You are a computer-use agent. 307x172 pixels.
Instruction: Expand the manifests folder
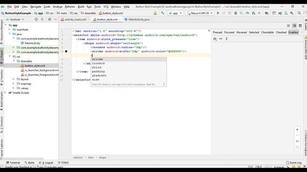[x=10, y=30]
